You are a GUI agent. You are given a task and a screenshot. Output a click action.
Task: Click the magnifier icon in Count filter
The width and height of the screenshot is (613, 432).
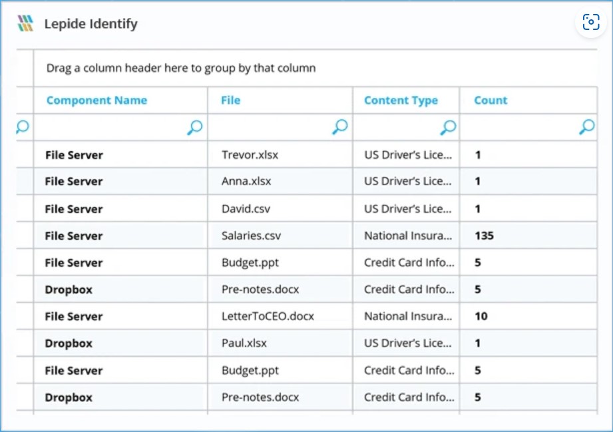pos(587,127)
